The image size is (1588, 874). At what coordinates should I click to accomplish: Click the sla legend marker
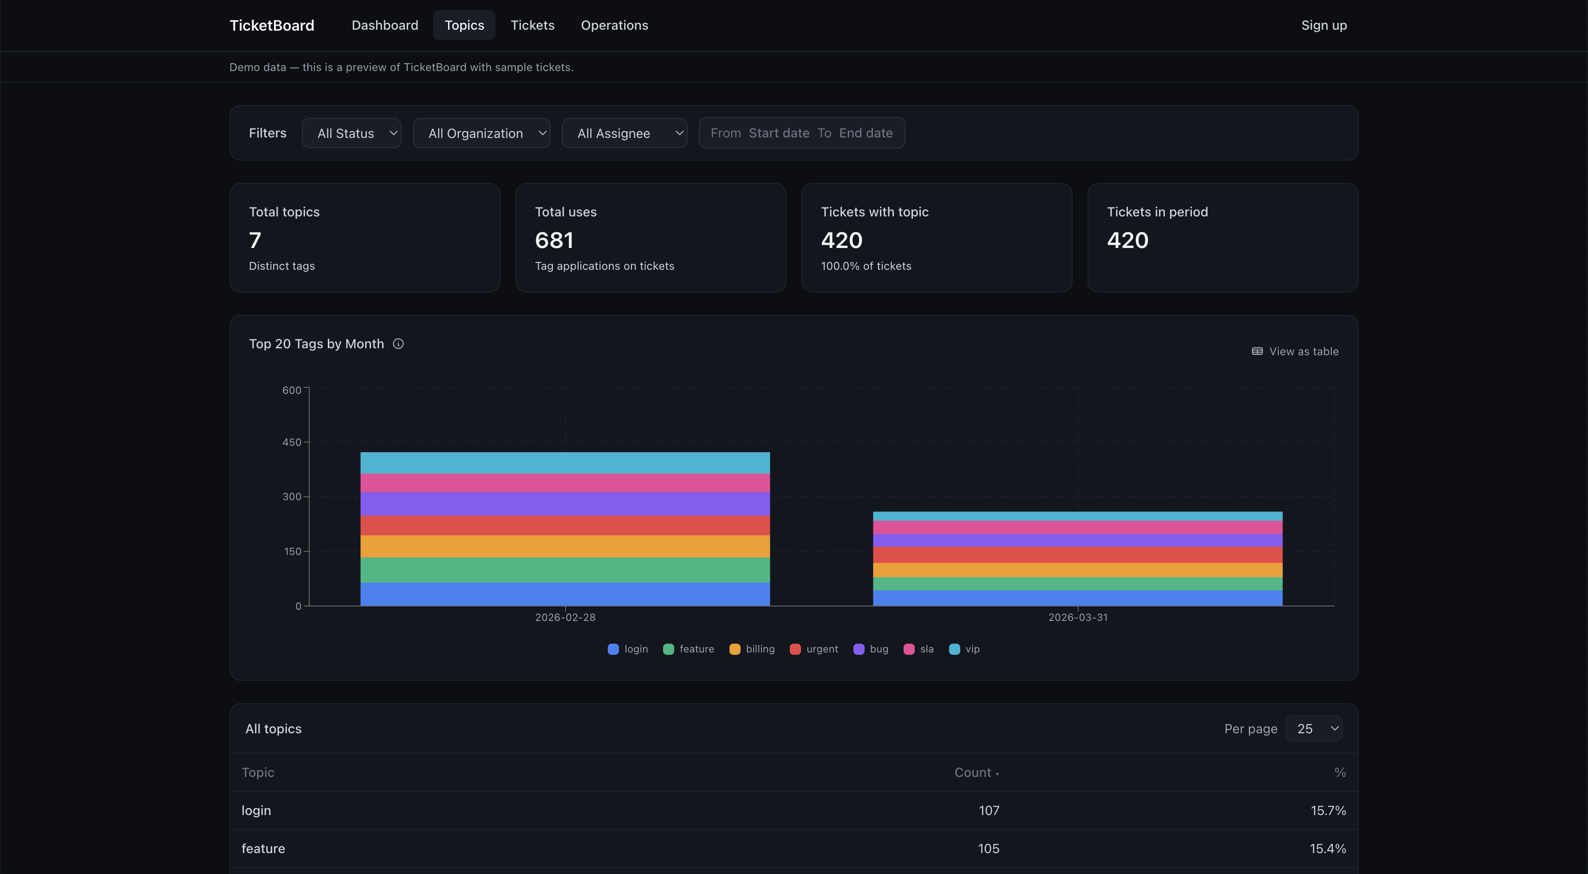909,649
